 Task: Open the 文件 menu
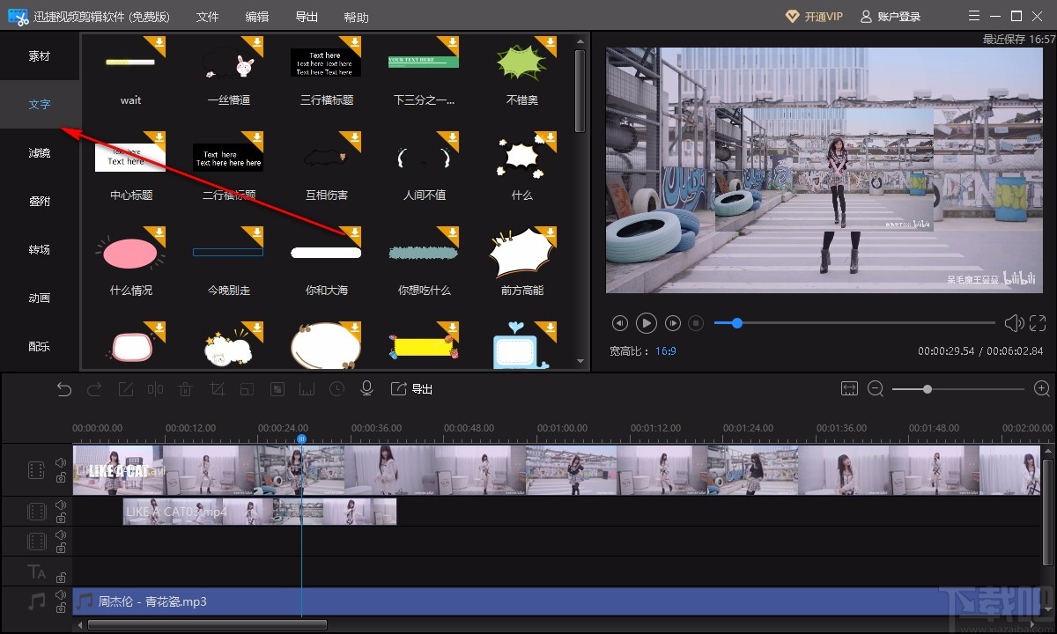pyautogui.click(x=207, y=17)
